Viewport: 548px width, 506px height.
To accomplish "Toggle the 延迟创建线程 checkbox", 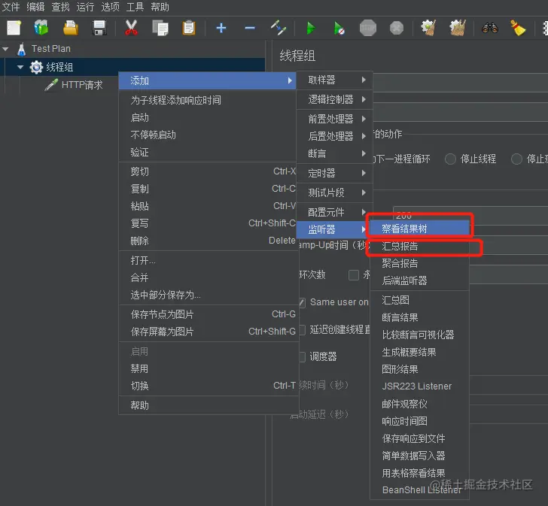I will point(303,330).
